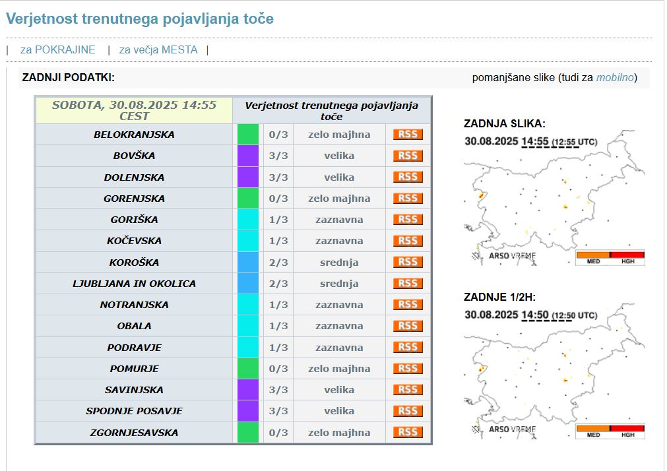The height and width of the screenshot is (471, 667).
Task: Click the Koroška RSS icon
Action: coord(408,262)
